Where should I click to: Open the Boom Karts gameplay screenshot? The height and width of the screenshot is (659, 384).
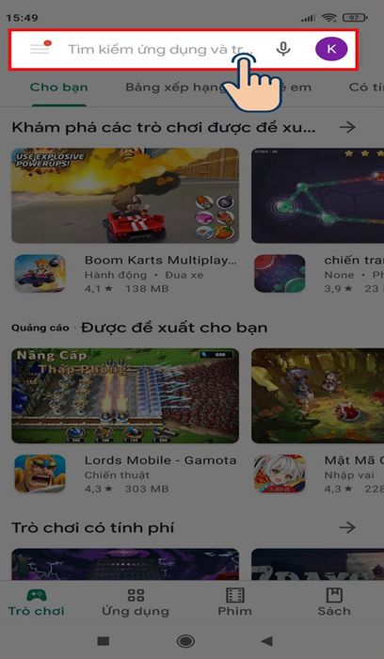(x=125, y=196)
